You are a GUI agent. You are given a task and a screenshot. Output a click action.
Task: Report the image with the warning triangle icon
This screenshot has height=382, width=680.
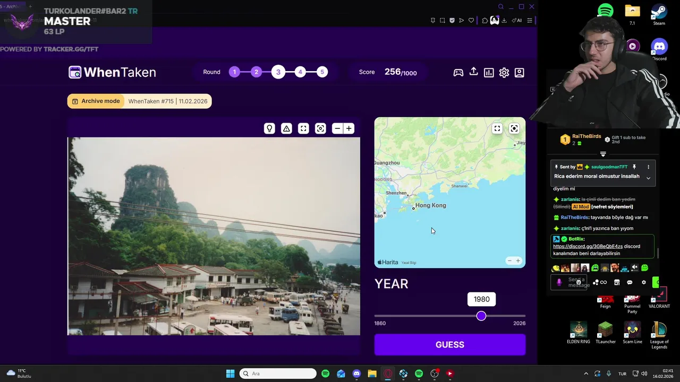(x=286, y=128)
